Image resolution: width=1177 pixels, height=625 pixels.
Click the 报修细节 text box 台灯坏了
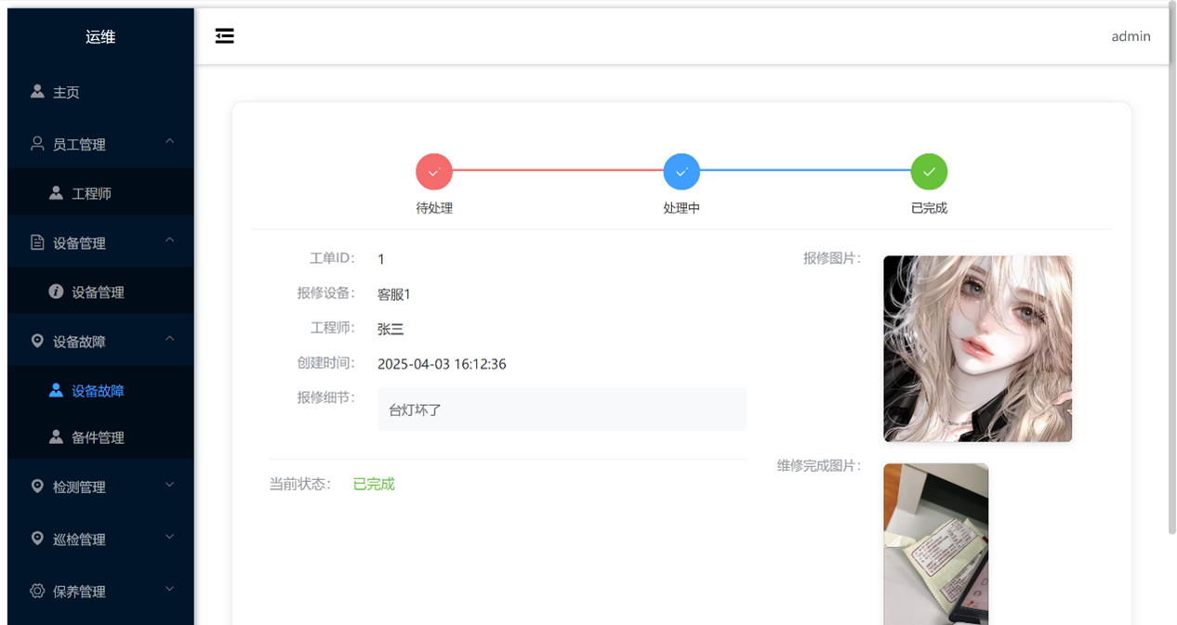tap(562, 410)
